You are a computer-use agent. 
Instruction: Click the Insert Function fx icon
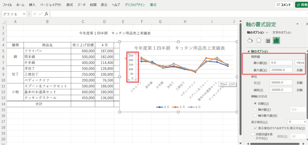click(x=46, y=14)
